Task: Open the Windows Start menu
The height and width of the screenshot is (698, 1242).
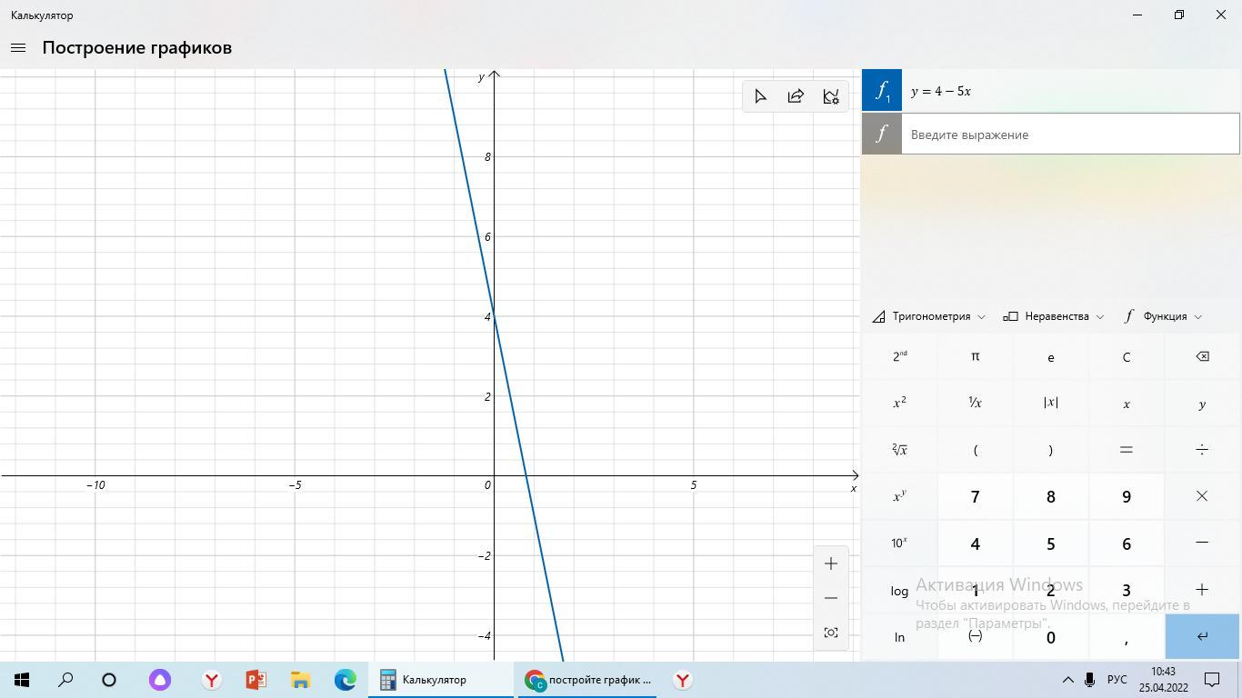Action: (x=22, y=680)
